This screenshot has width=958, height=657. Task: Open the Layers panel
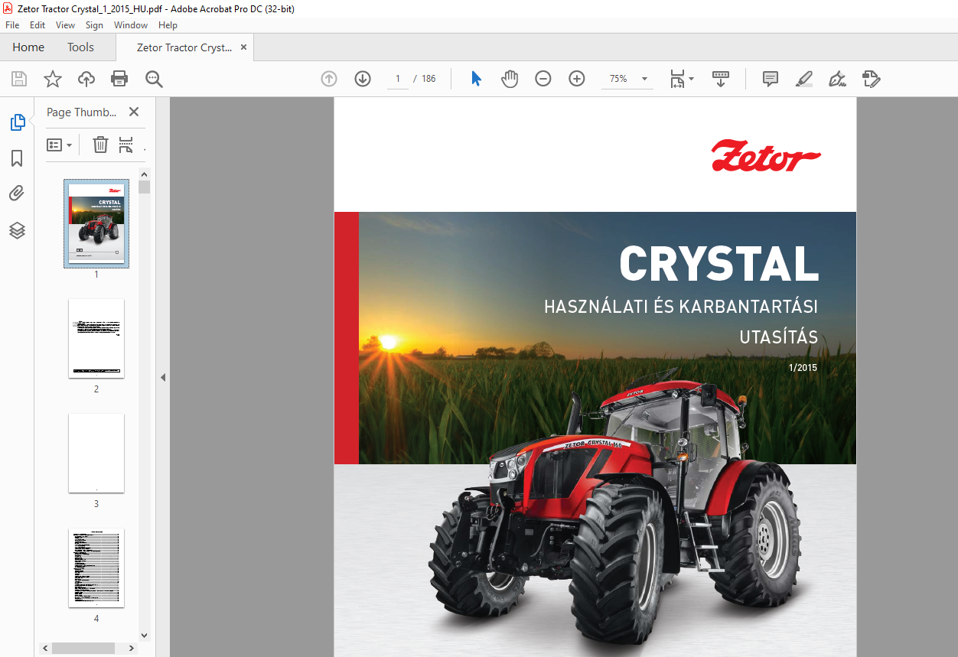[x=17, y=230]
